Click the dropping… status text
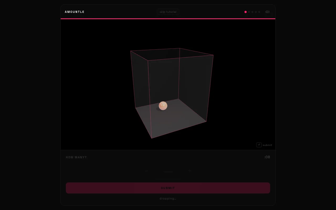 pyautogui.click(x=168, y=198)
